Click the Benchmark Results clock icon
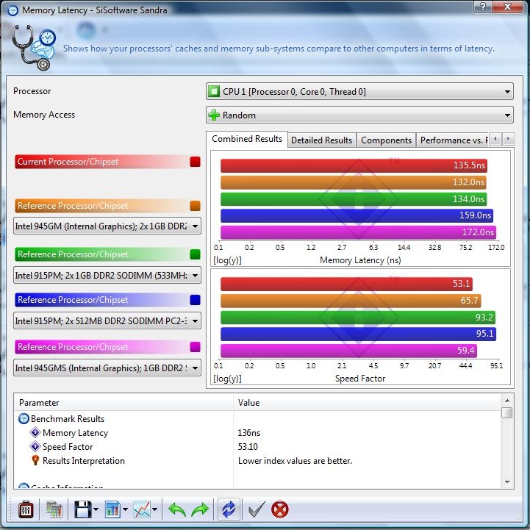 [24, 418]
